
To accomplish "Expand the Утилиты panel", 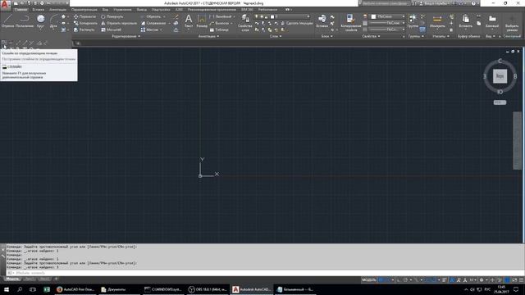I will (x=441, y=36).
